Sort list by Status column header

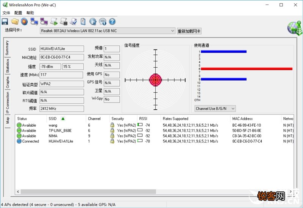tap(31, 119)
